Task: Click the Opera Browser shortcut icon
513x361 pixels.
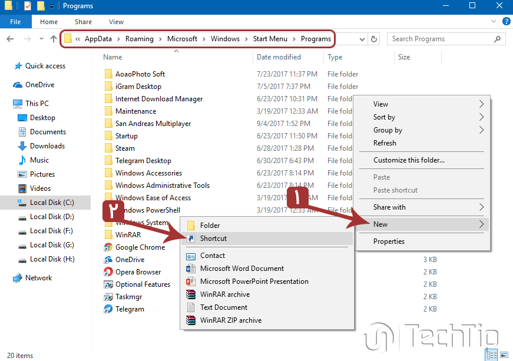Action: click(108, 271)
